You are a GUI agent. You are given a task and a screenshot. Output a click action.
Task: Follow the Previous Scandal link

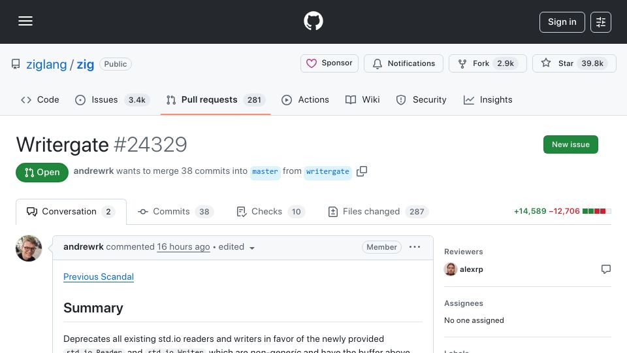(x=99, y=277)
